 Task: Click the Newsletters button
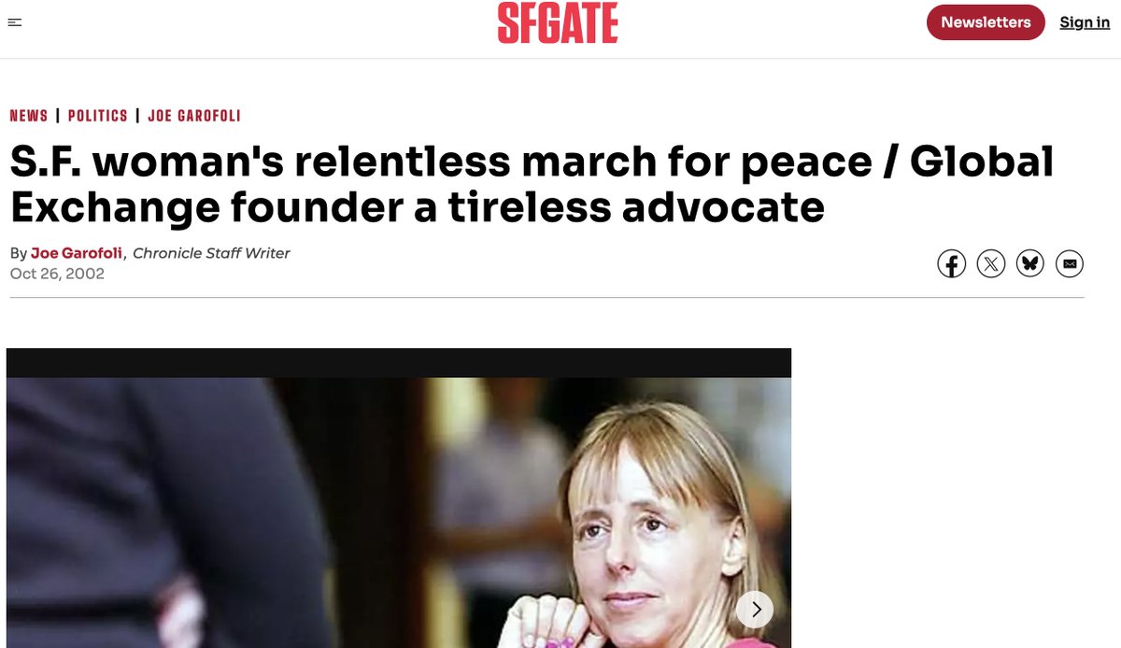[x=986, y=22]
